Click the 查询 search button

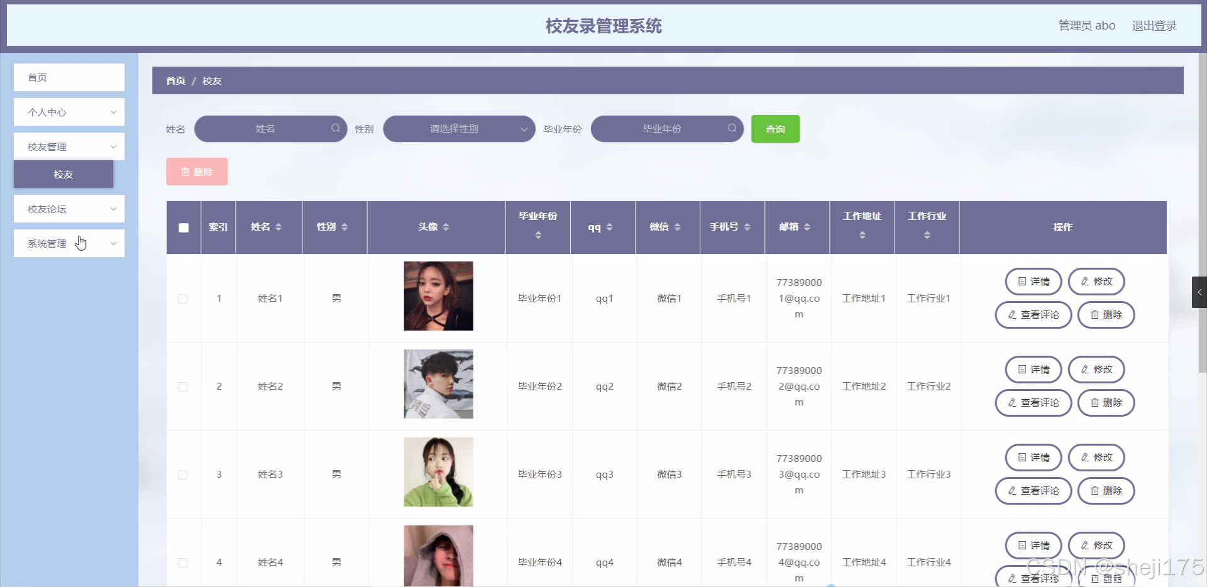(775, 128)
